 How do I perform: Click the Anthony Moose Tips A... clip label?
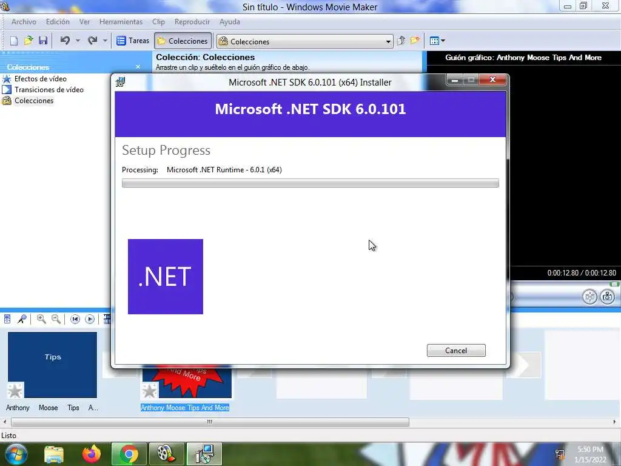(x=52, y=408)
